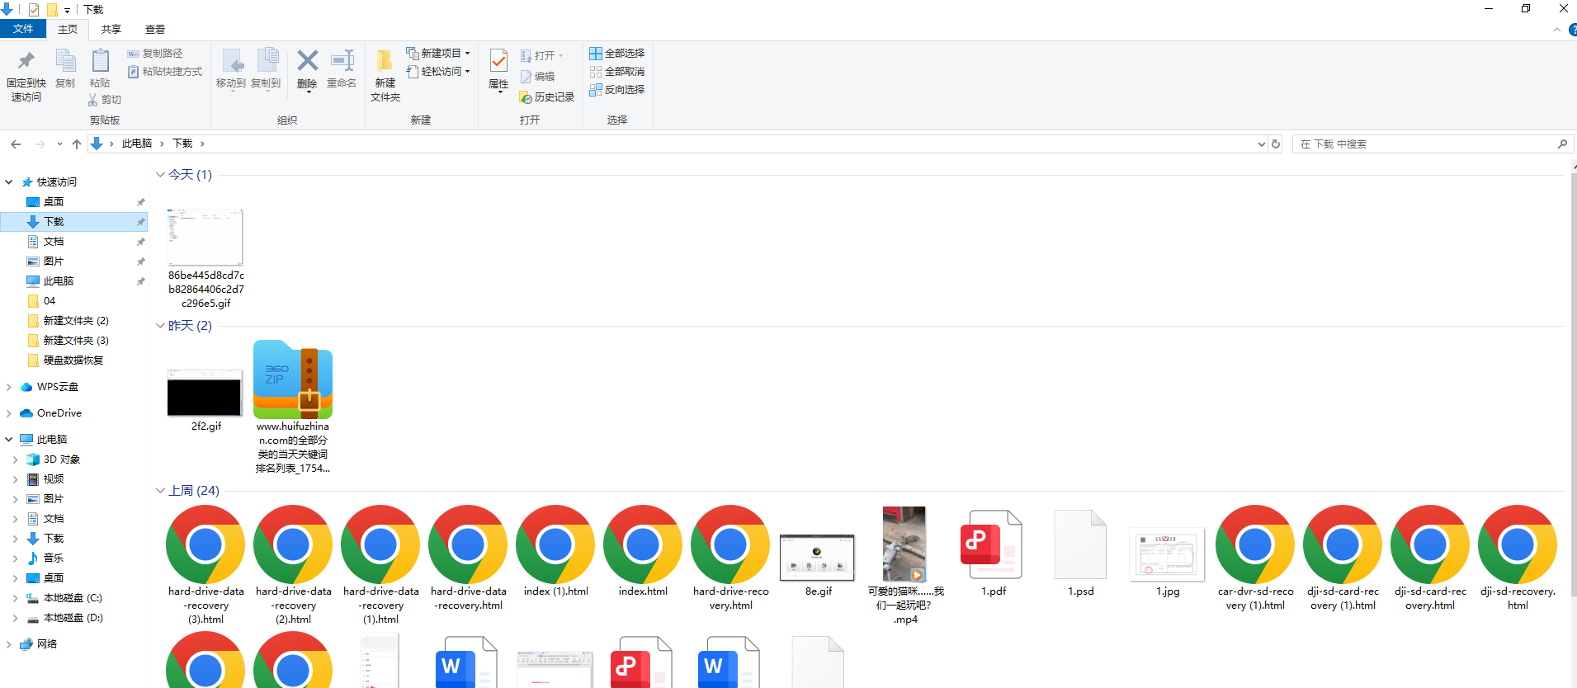Screen dimensions: 1577x688
Task: Select 新建文件夹 (2) in sidebar
Action: click(76, 321)
